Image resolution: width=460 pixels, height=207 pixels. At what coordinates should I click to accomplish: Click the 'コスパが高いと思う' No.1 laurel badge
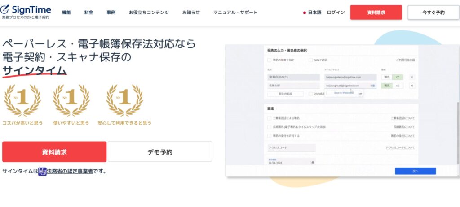(22, 101)
